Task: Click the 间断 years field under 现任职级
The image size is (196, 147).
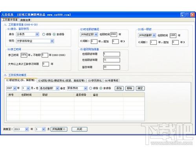Action: click(x=94, y=42)
